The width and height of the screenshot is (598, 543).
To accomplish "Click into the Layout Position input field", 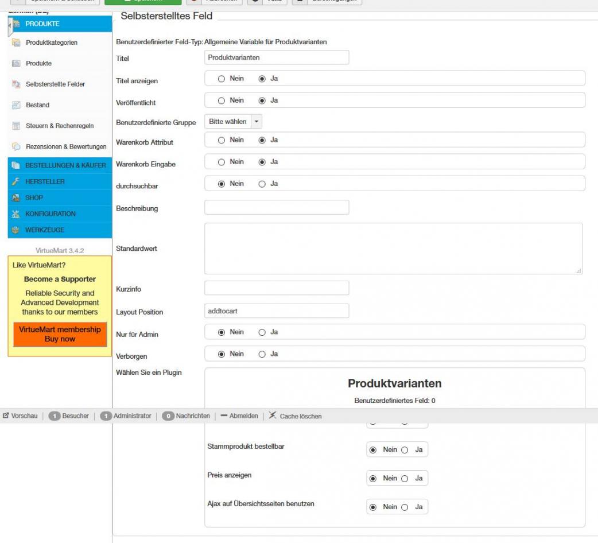I will (x=277, y=311).
